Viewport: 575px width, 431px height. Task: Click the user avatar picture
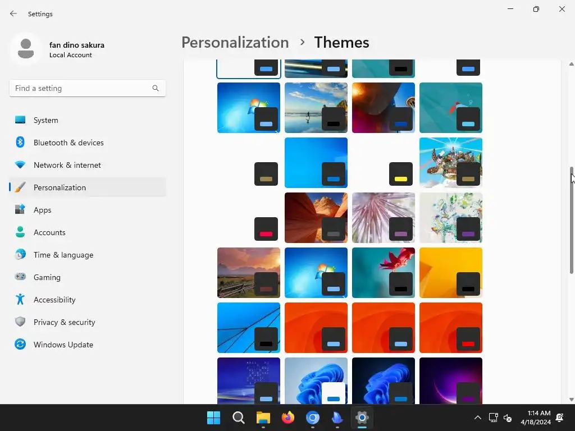coord(26,49)
